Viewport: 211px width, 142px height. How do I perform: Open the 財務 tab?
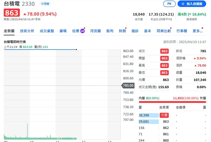pyautogui.click(x=122, y=31)
